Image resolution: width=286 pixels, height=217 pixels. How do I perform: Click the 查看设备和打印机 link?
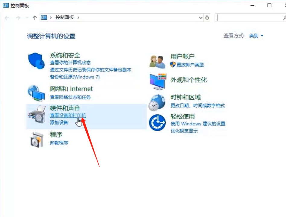(68, 116)
